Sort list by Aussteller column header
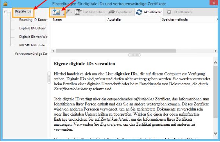The height and width of the screenshot is (142, 220). pyautogui.click(x=114, y=19)
